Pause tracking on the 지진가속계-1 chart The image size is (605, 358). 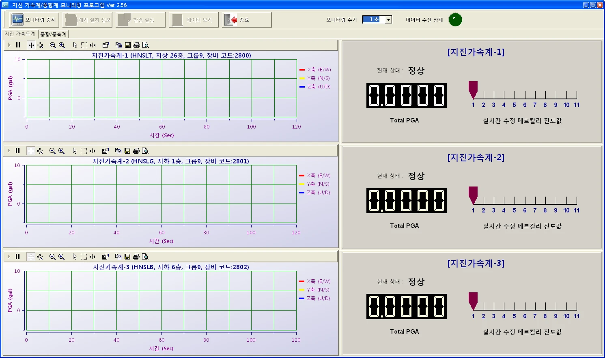point(18,45)
